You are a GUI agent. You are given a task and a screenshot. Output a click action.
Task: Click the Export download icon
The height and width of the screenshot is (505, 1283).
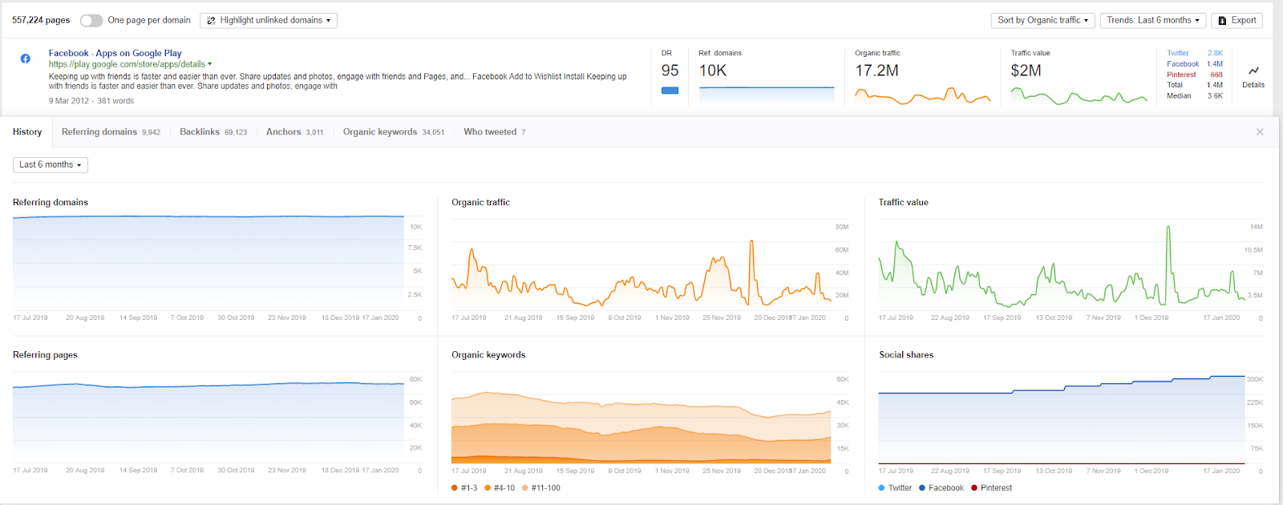[1222, 20]
